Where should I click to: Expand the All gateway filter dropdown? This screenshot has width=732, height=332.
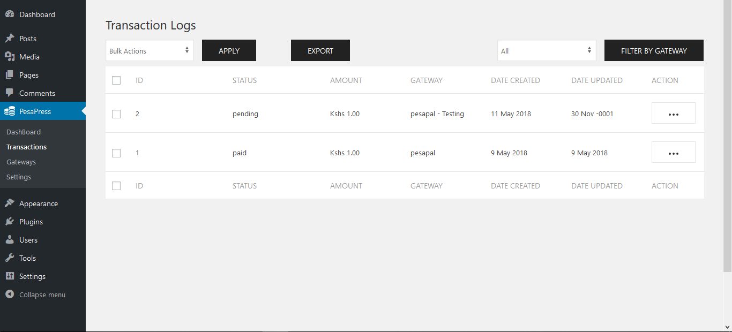[x=546, y=51]
